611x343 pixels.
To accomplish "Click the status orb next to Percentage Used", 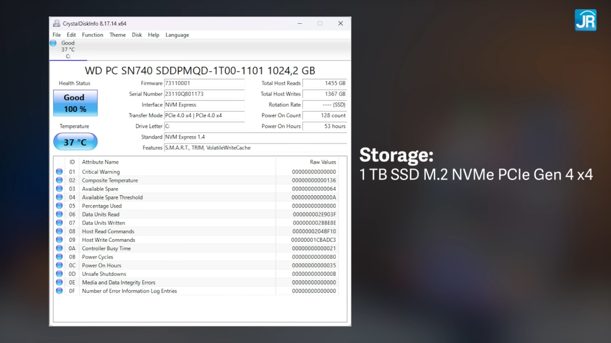I will tap(59, 206).
